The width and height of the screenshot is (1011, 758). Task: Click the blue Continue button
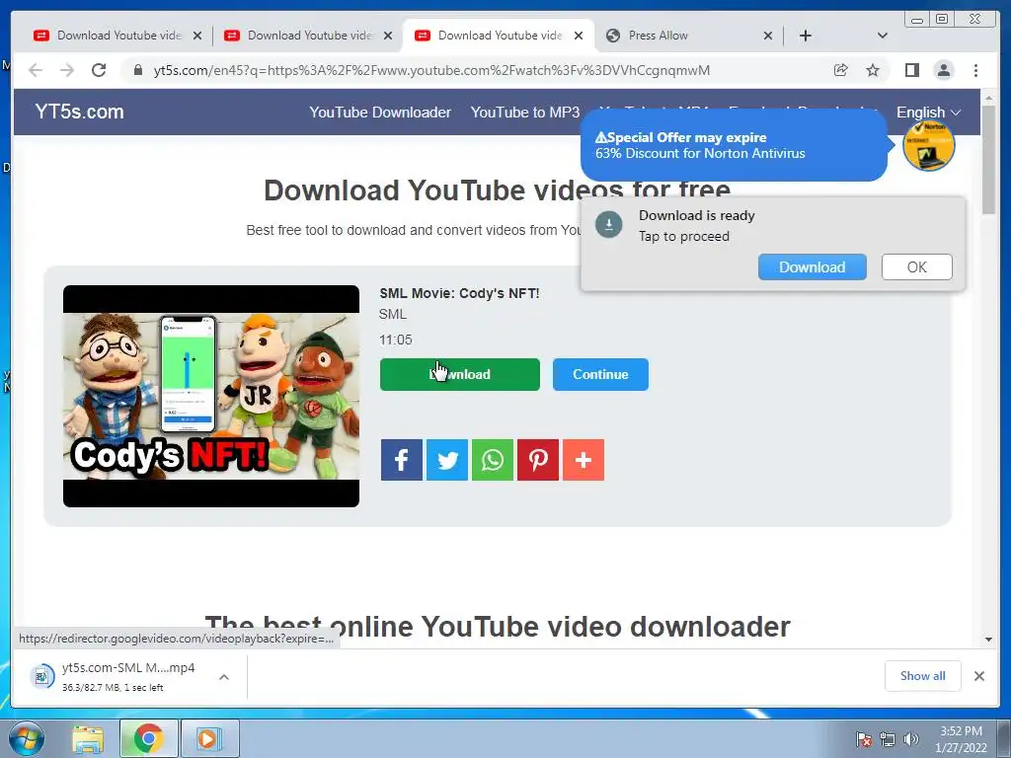point(600,374)
